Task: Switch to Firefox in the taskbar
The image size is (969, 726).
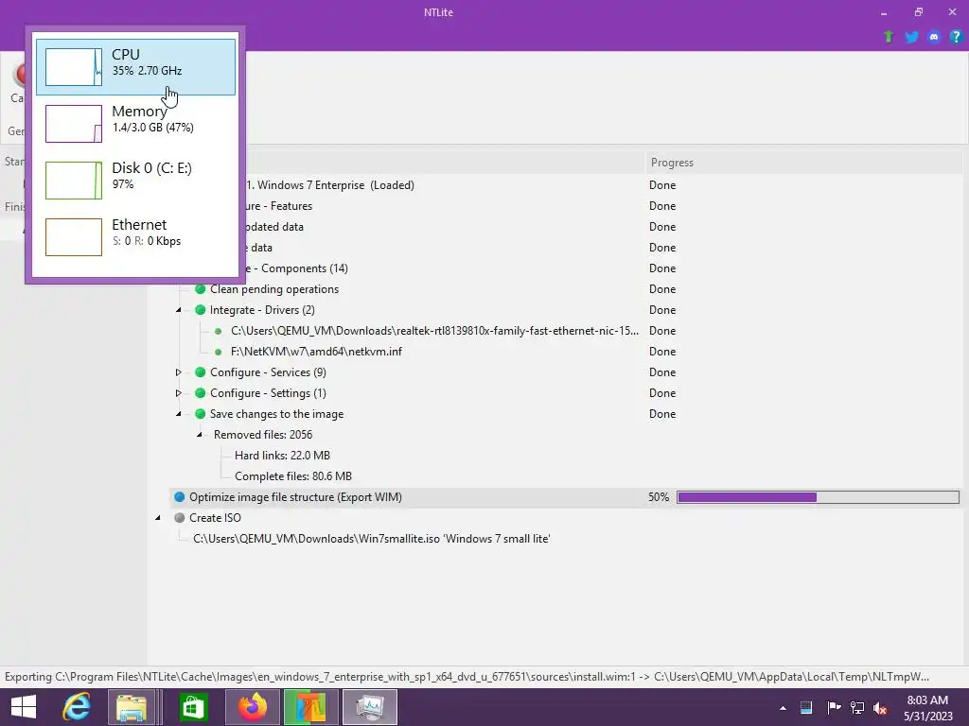Action: (x=252, y=707)
